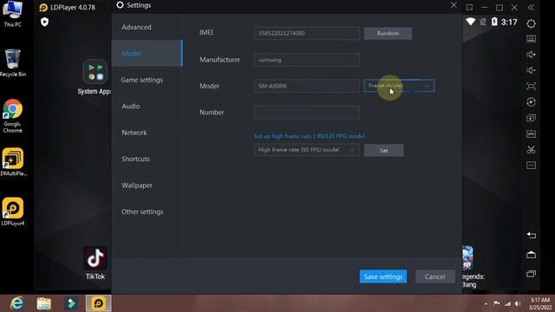Open the Recycle Bin desktop icon
555x312 pixels.
pyautogui.click(x=13, y=63)
